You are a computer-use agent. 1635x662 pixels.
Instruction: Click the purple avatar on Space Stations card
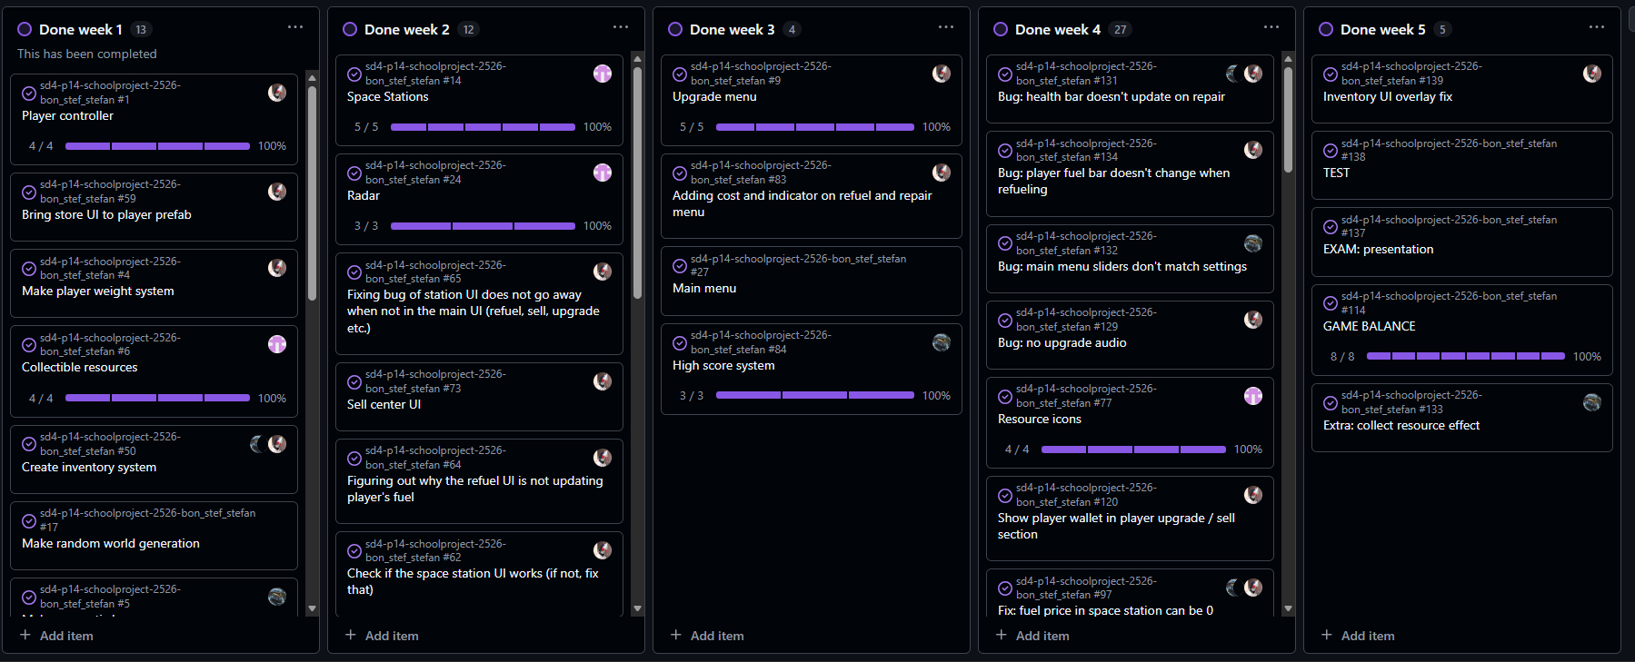pos(603,74)
